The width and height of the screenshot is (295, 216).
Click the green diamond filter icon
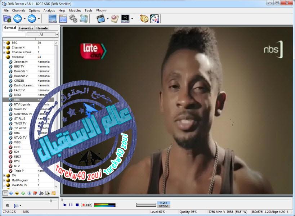[x=23, y=193]
